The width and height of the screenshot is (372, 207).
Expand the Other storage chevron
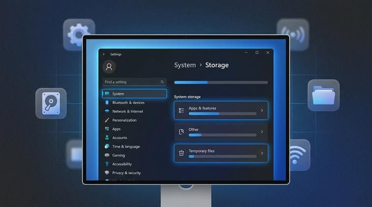[262, 131]
